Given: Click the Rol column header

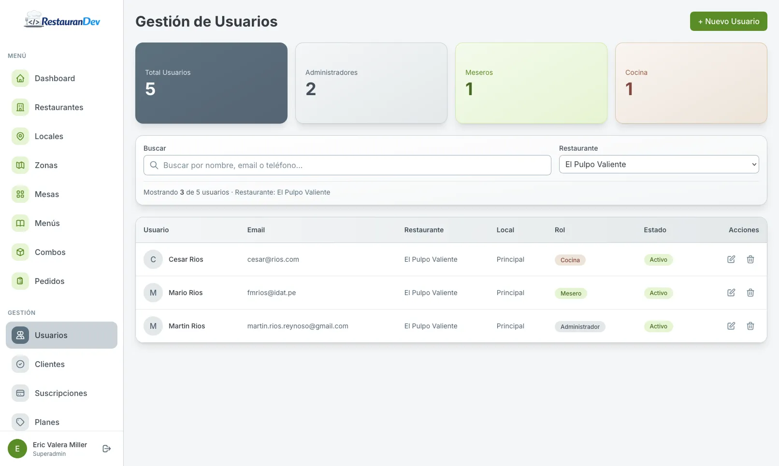Looking at the screenshot, I should click(560, 230).
